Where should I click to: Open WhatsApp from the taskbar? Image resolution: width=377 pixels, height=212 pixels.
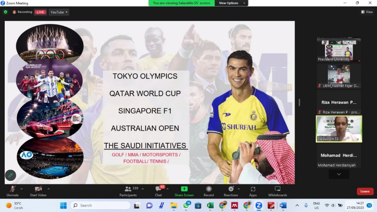pos(186,205)
